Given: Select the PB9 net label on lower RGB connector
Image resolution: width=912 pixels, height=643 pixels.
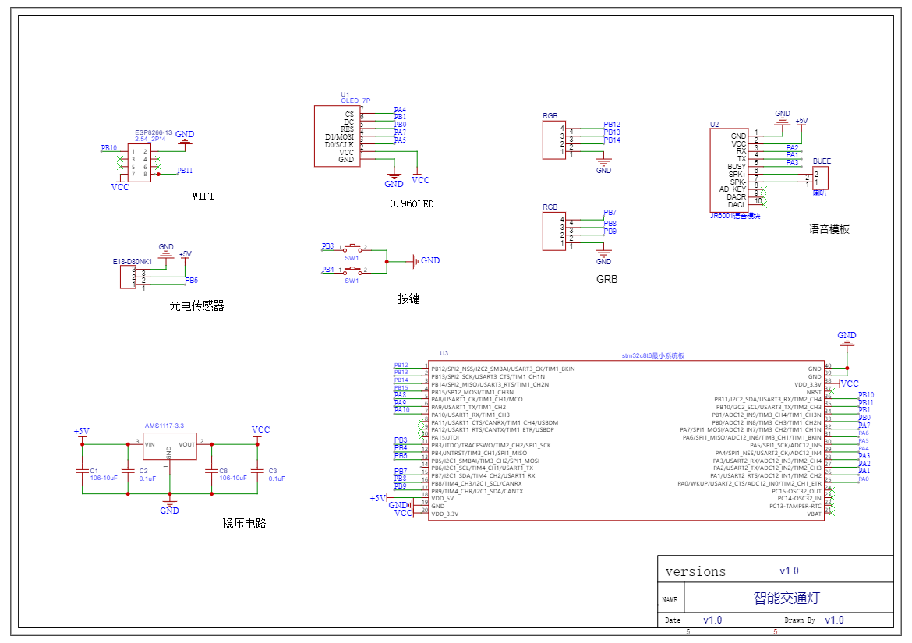Looking at the screenshot, I should 610,231.
